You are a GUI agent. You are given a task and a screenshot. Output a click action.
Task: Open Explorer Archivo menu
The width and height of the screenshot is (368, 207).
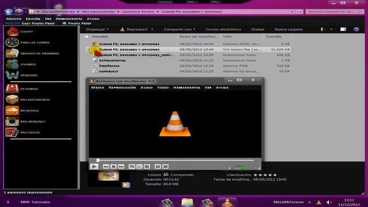[x=14, y=19]
